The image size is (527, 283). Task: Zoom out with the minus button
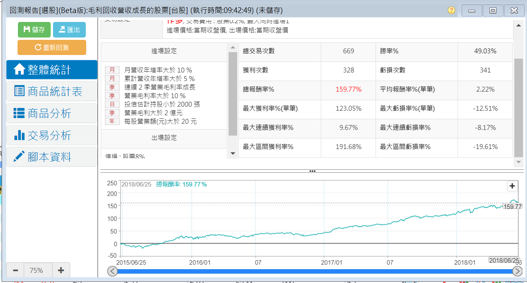[16, 270]
